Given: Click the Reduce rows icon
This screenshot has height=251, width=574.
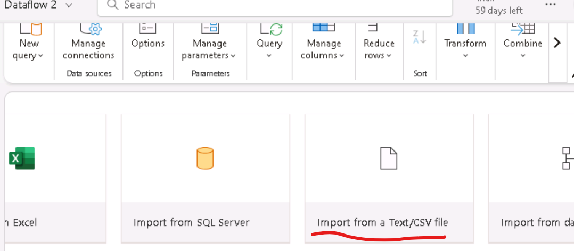Looking at the screenshot, I should (x=373, y=28).
